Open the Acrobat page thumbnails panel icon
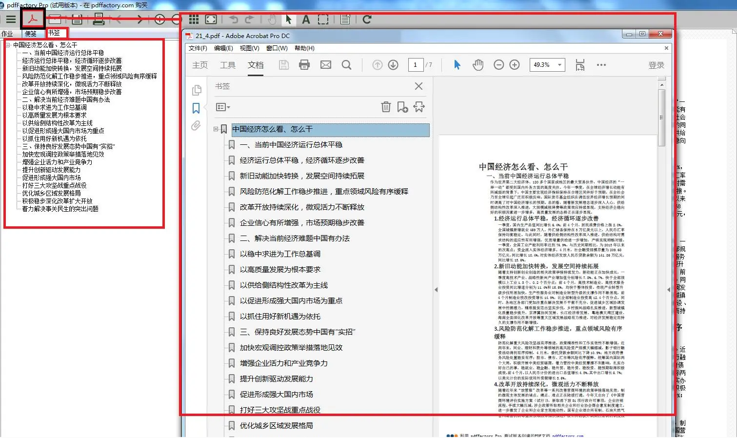The height and width of the screenshot is (438, 737). click(196, 90)
